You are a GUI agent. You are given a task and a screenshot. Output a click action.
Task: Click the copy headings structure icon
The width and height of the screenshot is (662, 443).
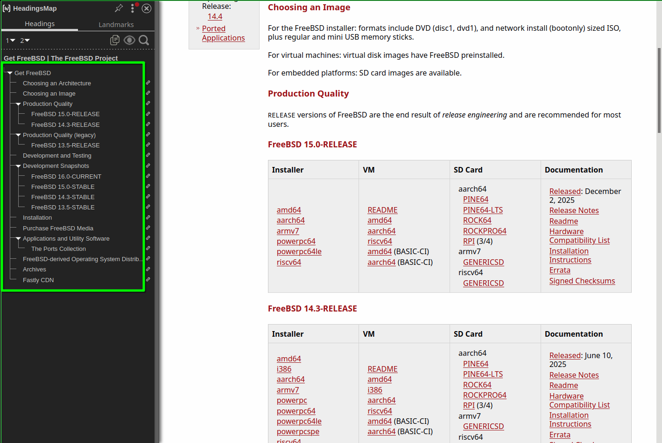pyautogui.click(x=115, y=40)
